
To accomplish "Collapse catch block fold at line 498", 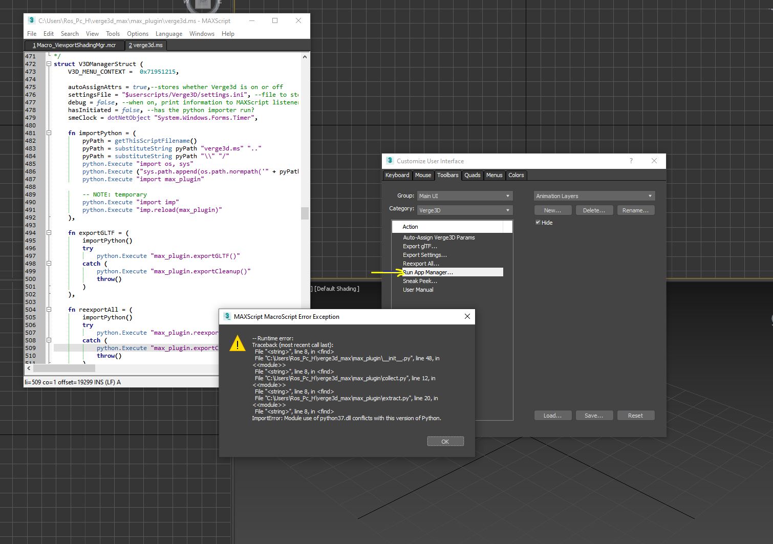I will tap(49, 264).
